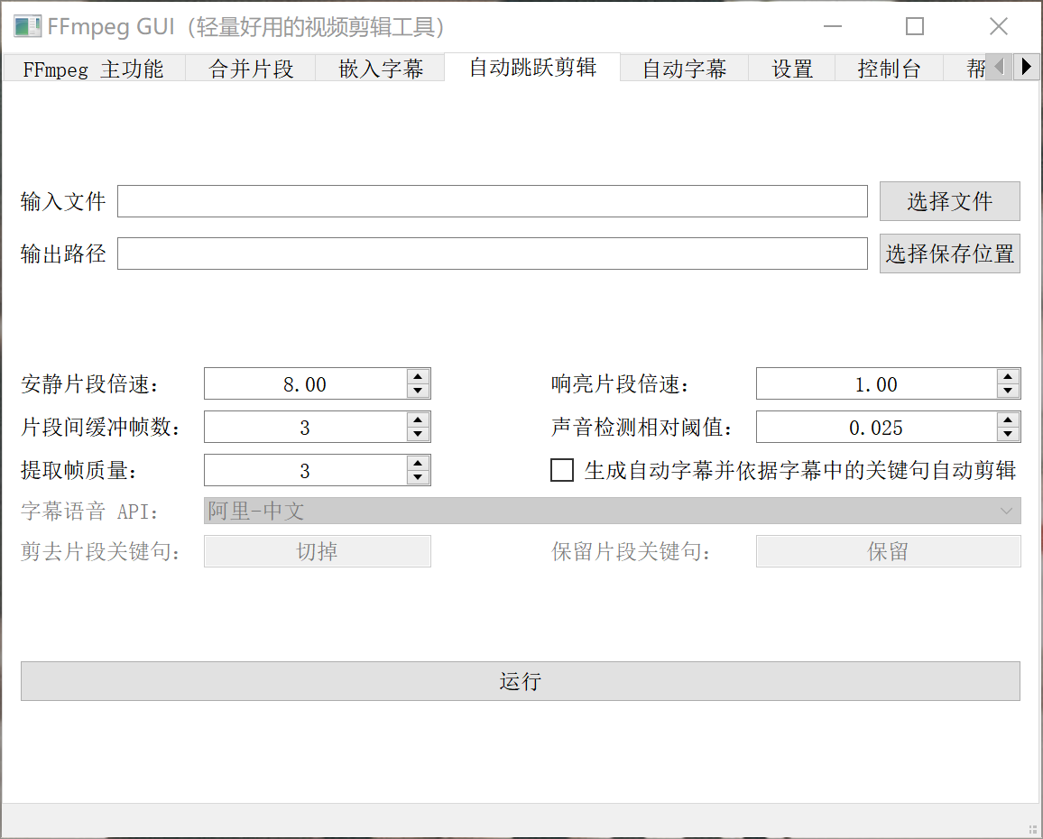This screenshot has width=1043, height=839.
Task: Increase 响亮片段倍速 with the up arrow
Action: tap(1009, 376)
